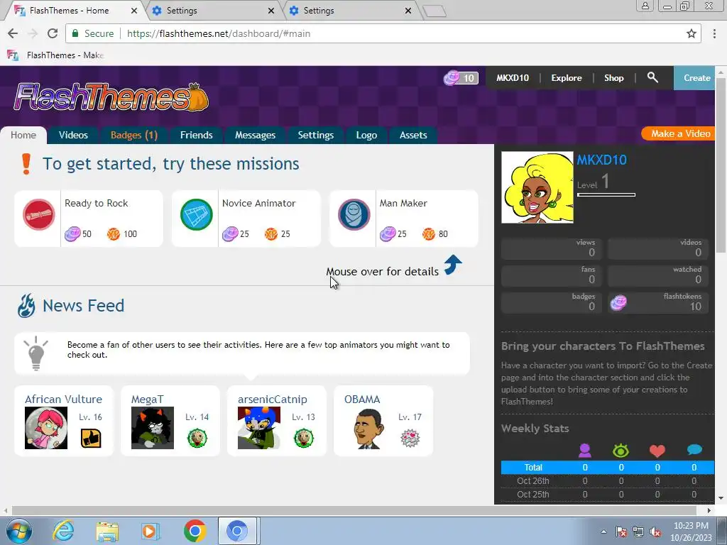Viewport: 727px width, 545px height.
Task: Open the MKXD10 profile name link
Action: coord(601,160)
